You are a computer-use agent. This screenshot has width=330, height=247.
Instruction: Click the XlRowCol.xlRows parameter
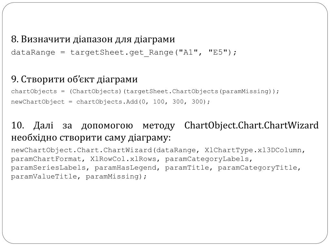point(123,159)
